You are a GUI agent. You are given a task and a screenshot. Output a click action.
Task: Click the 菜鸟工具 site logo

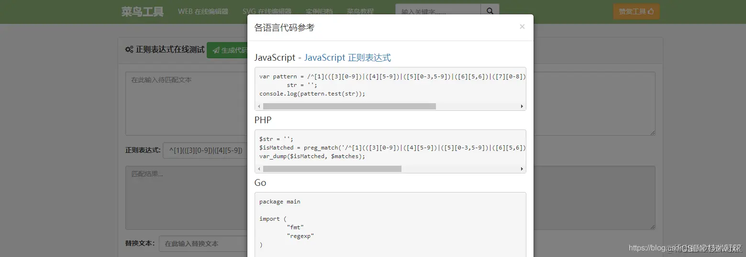pyautogui.click(x=143, y=11)
